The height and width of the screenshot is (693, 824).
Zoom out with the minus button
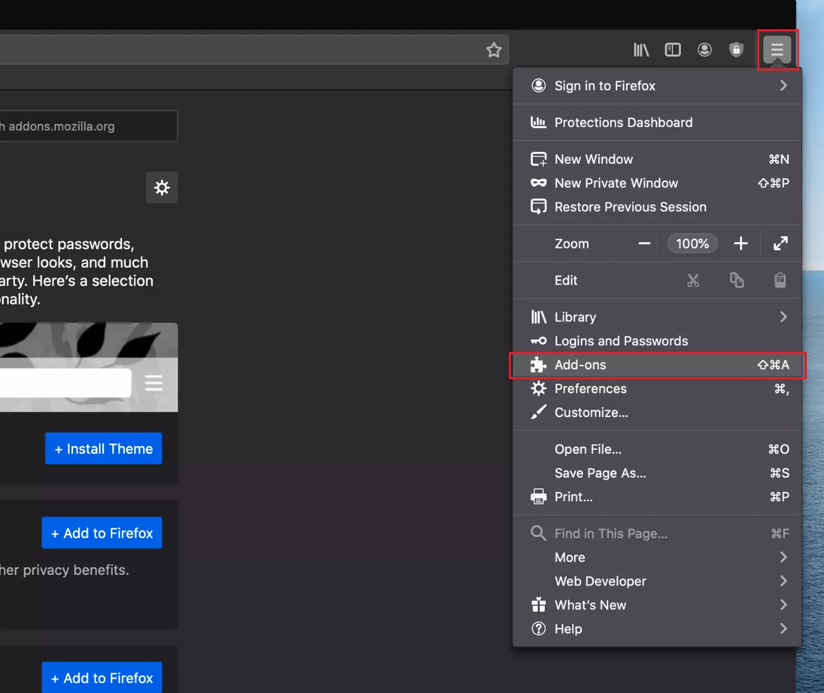pos(645,243)
